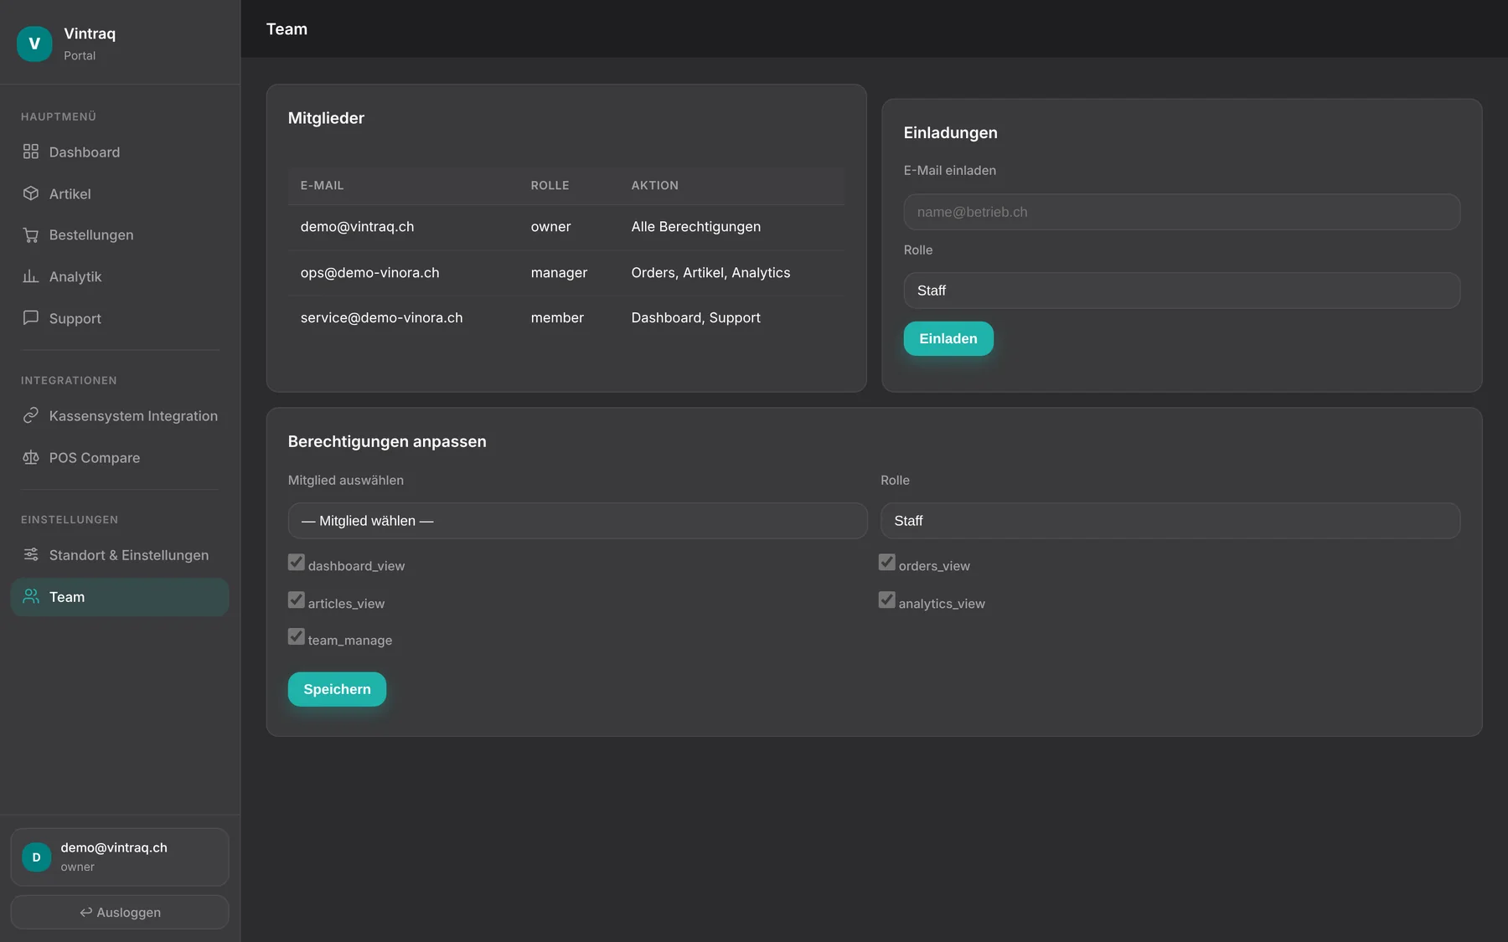The width and height of the screenshot is (1508, 942).
Task: Open Standort & Einstellungen
Action: [x=120, y=554]
